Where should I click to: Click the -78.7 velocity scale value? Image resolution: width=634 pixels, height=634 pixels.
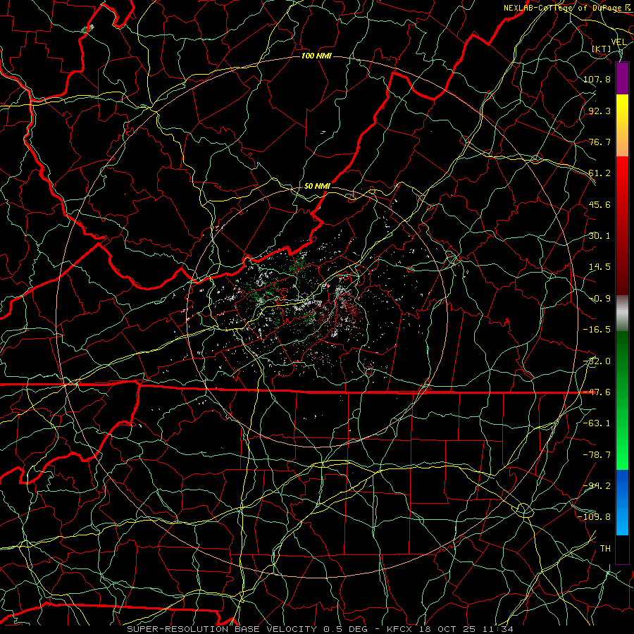click(x=597, y=455)
